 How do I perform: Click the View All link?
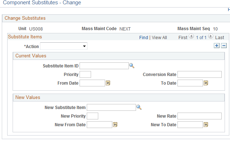[159, 38]
